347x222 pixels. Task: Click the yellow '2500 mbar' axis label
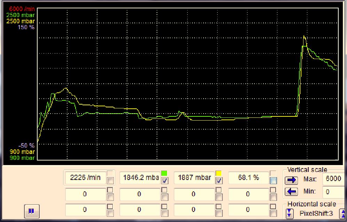coord(21,21)
